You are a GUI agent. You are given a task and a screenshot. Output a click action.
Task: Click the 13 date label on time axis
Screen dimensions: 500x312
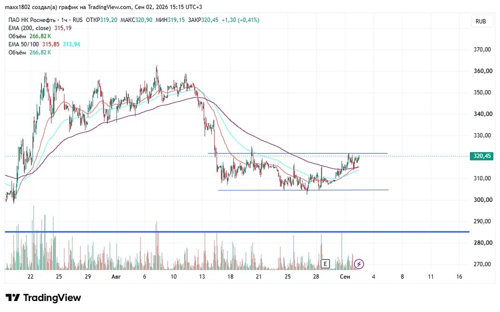[x=202, y=276]
